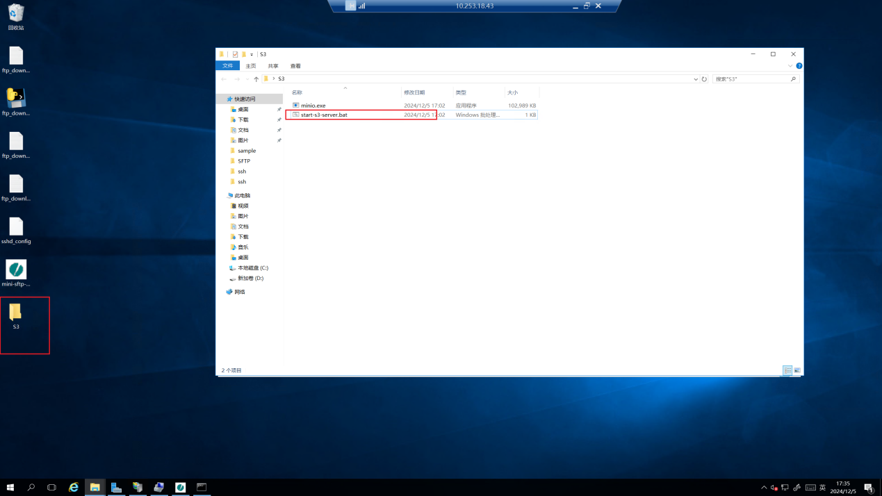Switch to large icons view in status bar
Image resolution: width=882 pixels, height=496 pixels.
click(797, 371)
